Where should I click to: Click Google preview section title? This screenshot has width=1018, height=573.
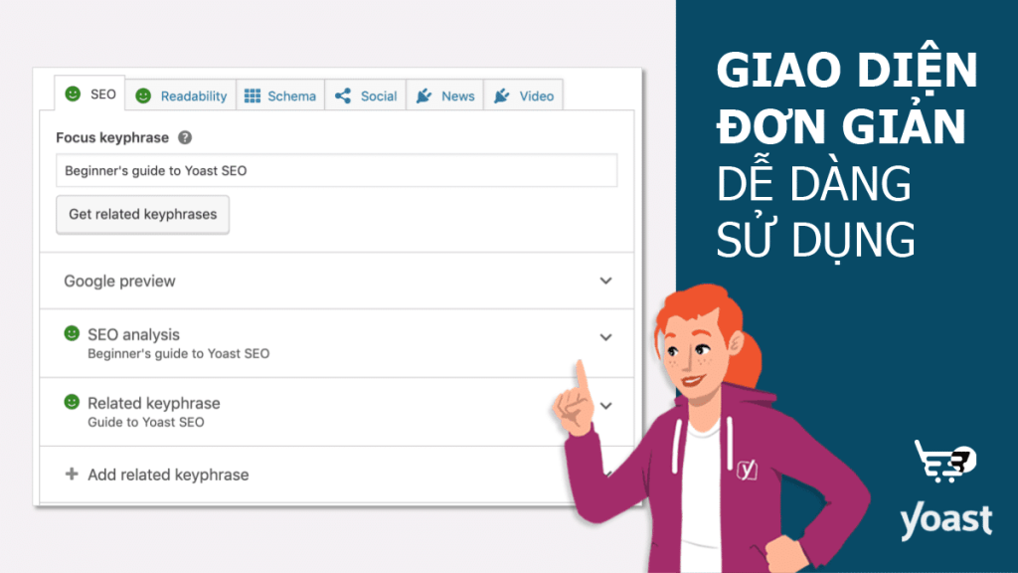coord(119,281)
